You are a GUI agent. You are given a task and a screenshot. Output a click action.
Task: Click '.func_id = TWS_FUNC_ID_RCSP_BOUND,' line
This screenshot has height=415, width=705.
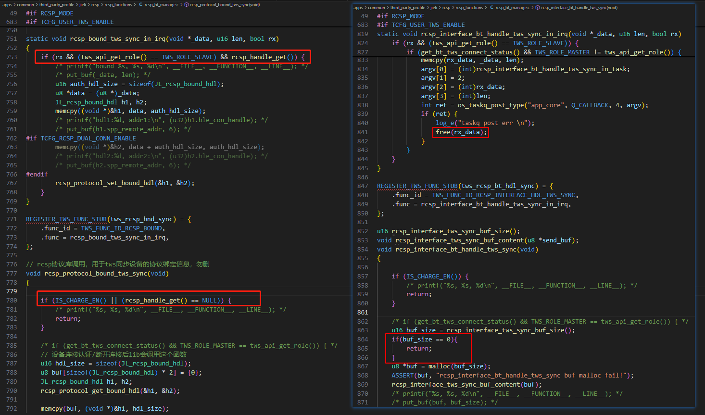[x=103, y=228]
